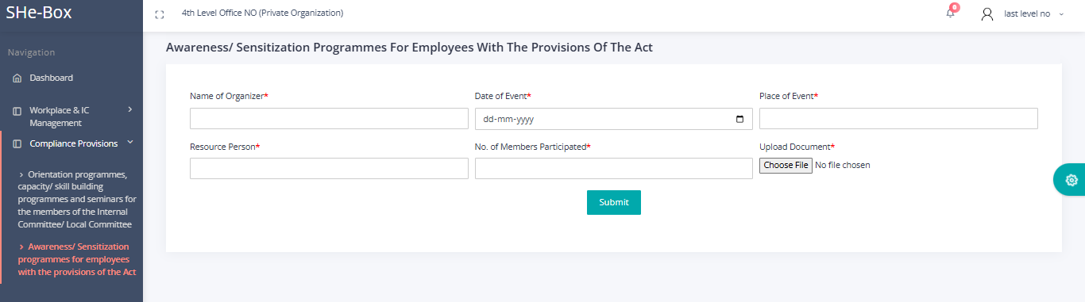This screenshot has width=1085, height=302.
Task: Collapse the Compliance Provisions section chevron
Action: coord(130,143)
